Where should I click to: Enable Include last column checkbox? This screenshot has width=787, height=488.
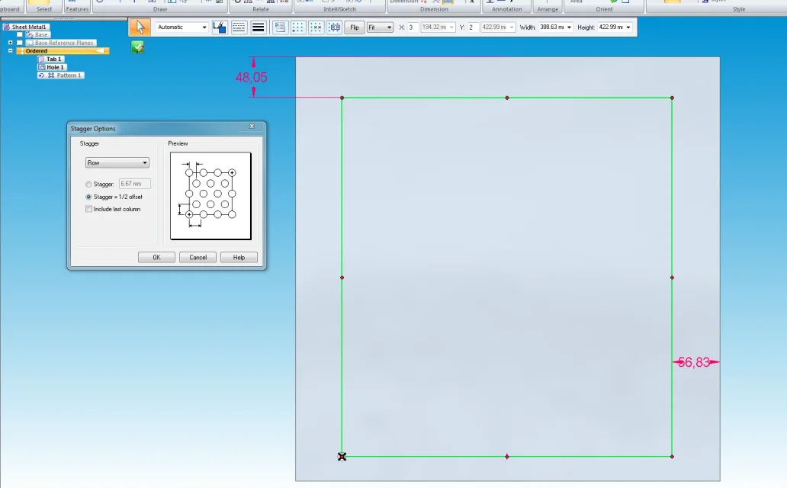click(x=88, y=209)
